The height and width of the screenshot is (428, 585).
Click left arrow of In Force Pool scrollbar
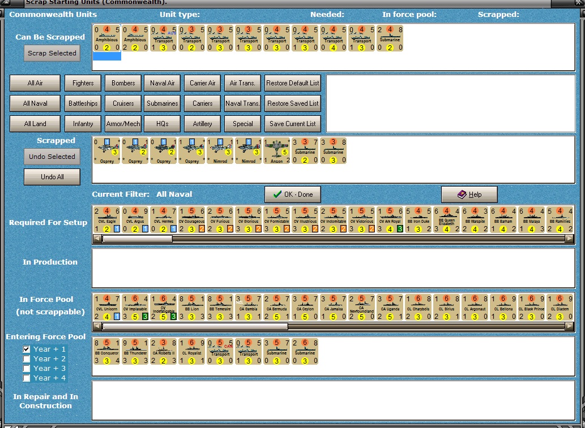coord(97,326)
